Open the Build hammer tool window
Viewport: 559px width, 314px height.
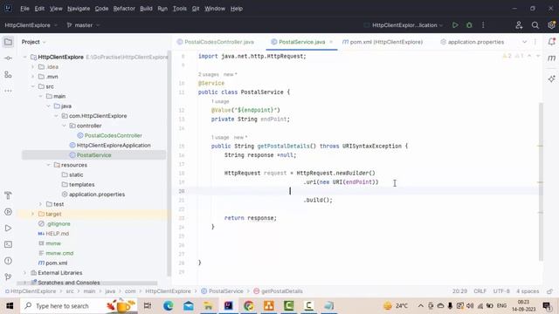point(8,195)
